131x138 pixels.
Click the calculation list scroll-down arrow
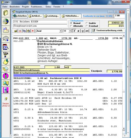(x=124, y=128)
